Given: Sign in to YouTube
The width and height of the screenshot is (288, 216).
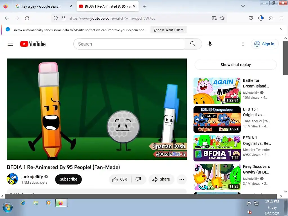Looking at the screenshot, I should pos(265,44).
